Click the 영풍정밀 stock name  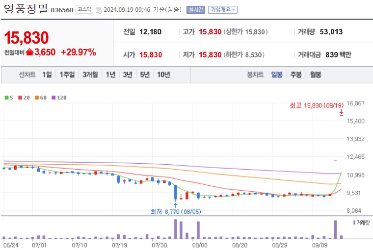point(26,9)
